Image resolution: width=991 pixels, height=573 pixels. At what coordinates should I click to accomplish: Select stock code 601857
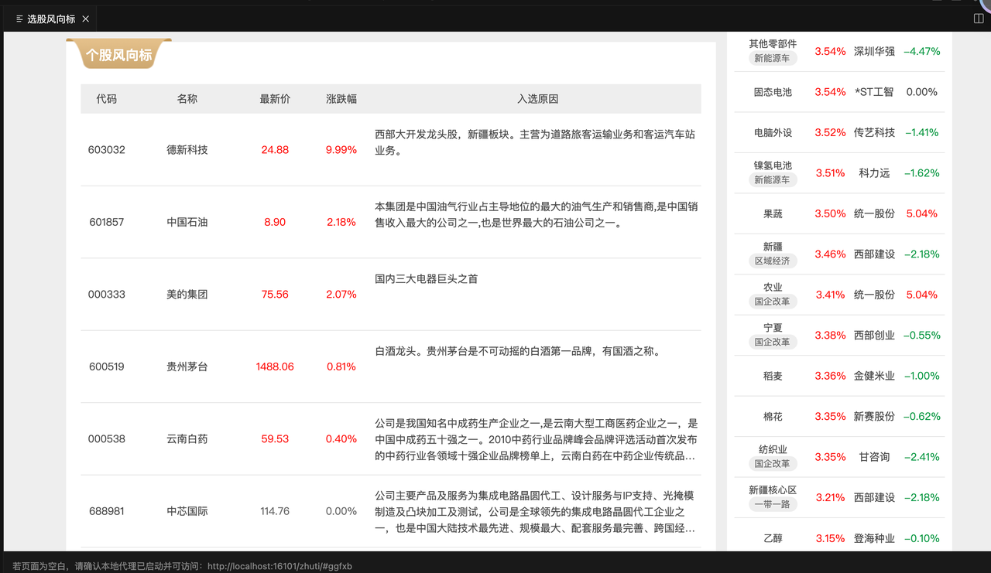107,222
